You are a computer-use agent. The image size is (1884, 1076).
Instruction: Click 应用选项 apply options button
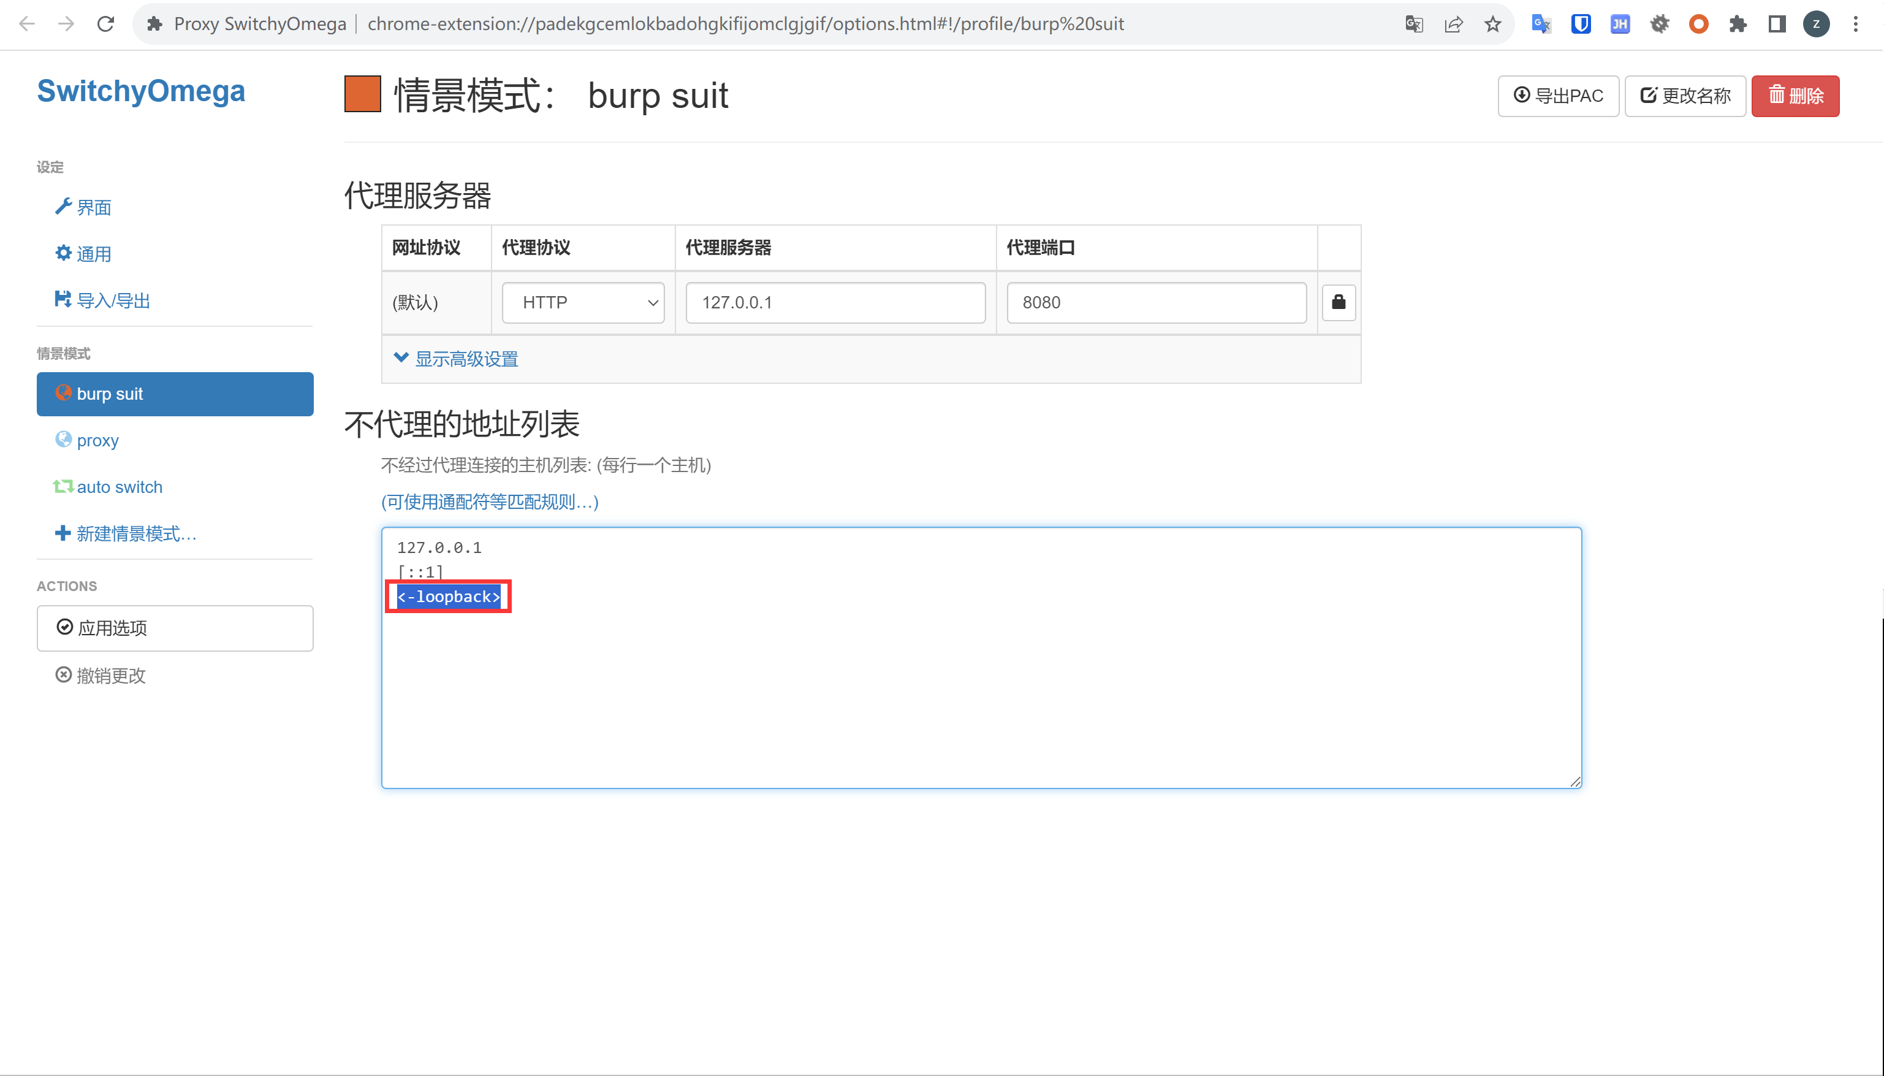coord(176,628)
